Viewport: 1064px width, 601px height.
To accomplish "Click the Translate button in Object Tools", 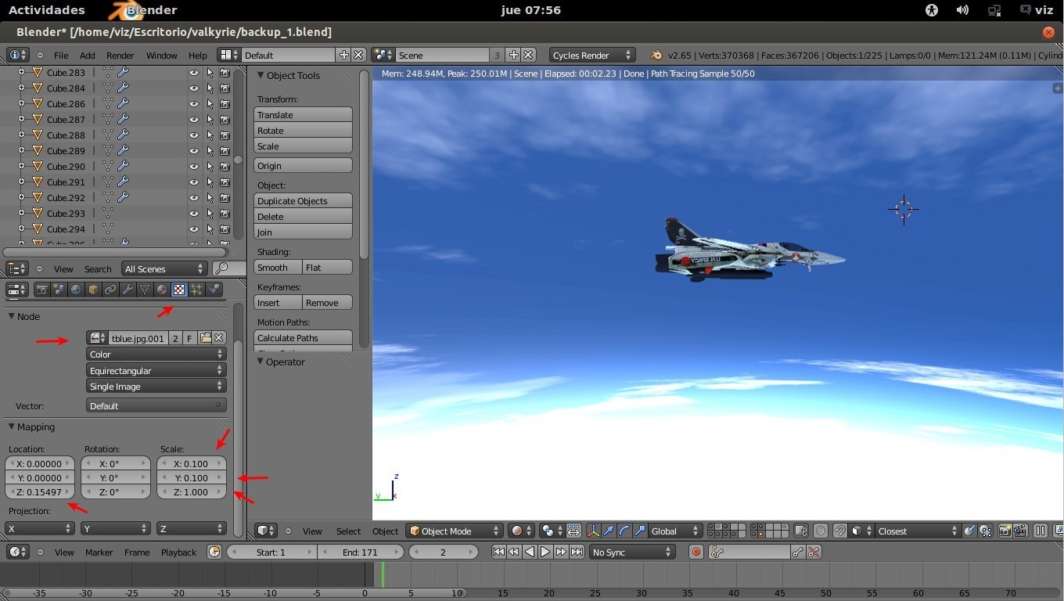I will (x=303, y=114).
